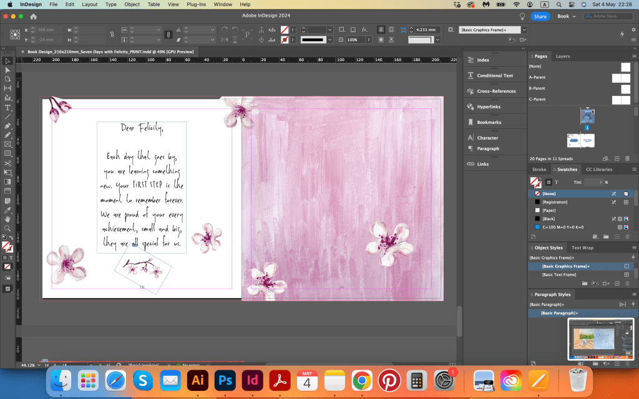Click the A-Parent page thumbnail

coord(620,78)
